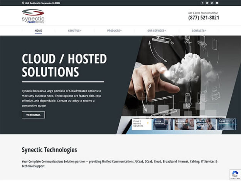
Task: Click the Get A Free Consultation text
Action: (203, 13)
